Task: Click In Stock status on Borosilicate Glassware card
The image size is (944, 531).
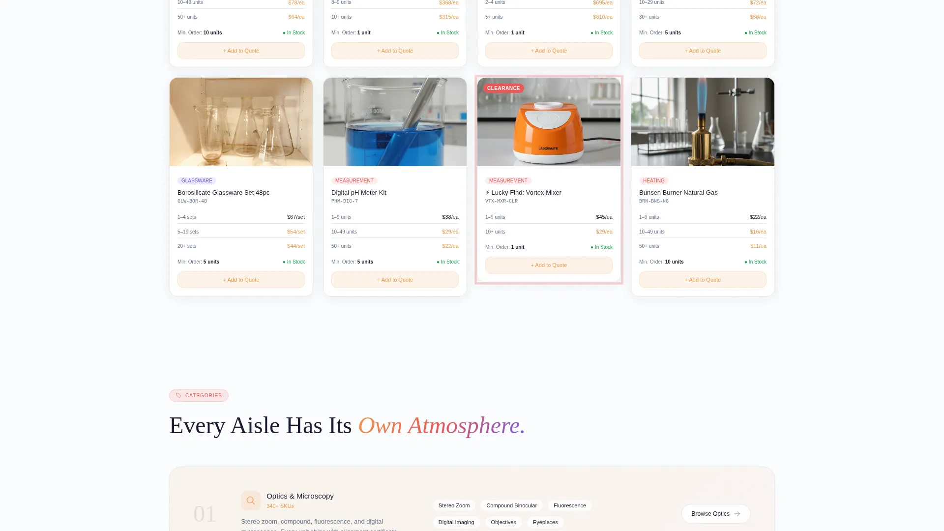Action: tap(294, 262)
